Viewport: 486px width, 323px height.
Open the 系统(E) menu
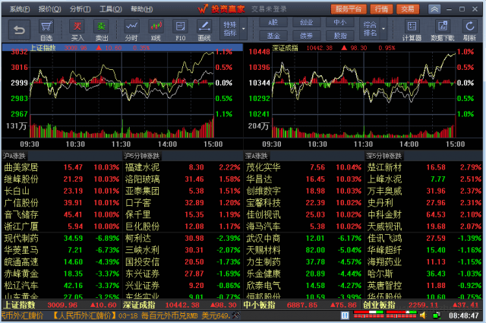21,9
